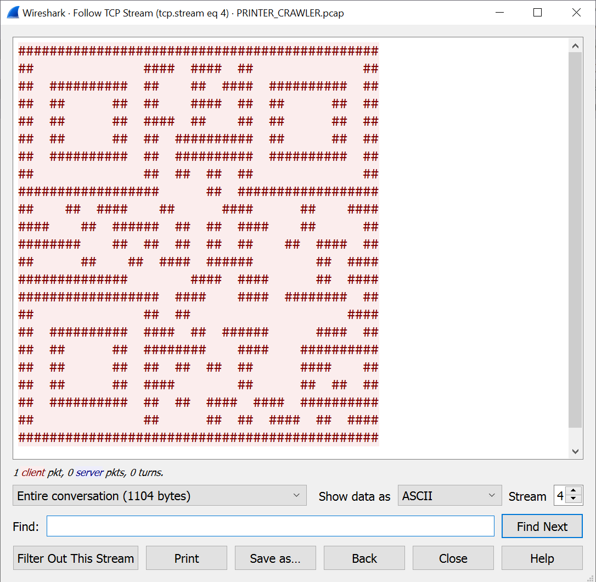Close the window using title bar X
Screen dimensions: 596x582
(x=576, y=13)
